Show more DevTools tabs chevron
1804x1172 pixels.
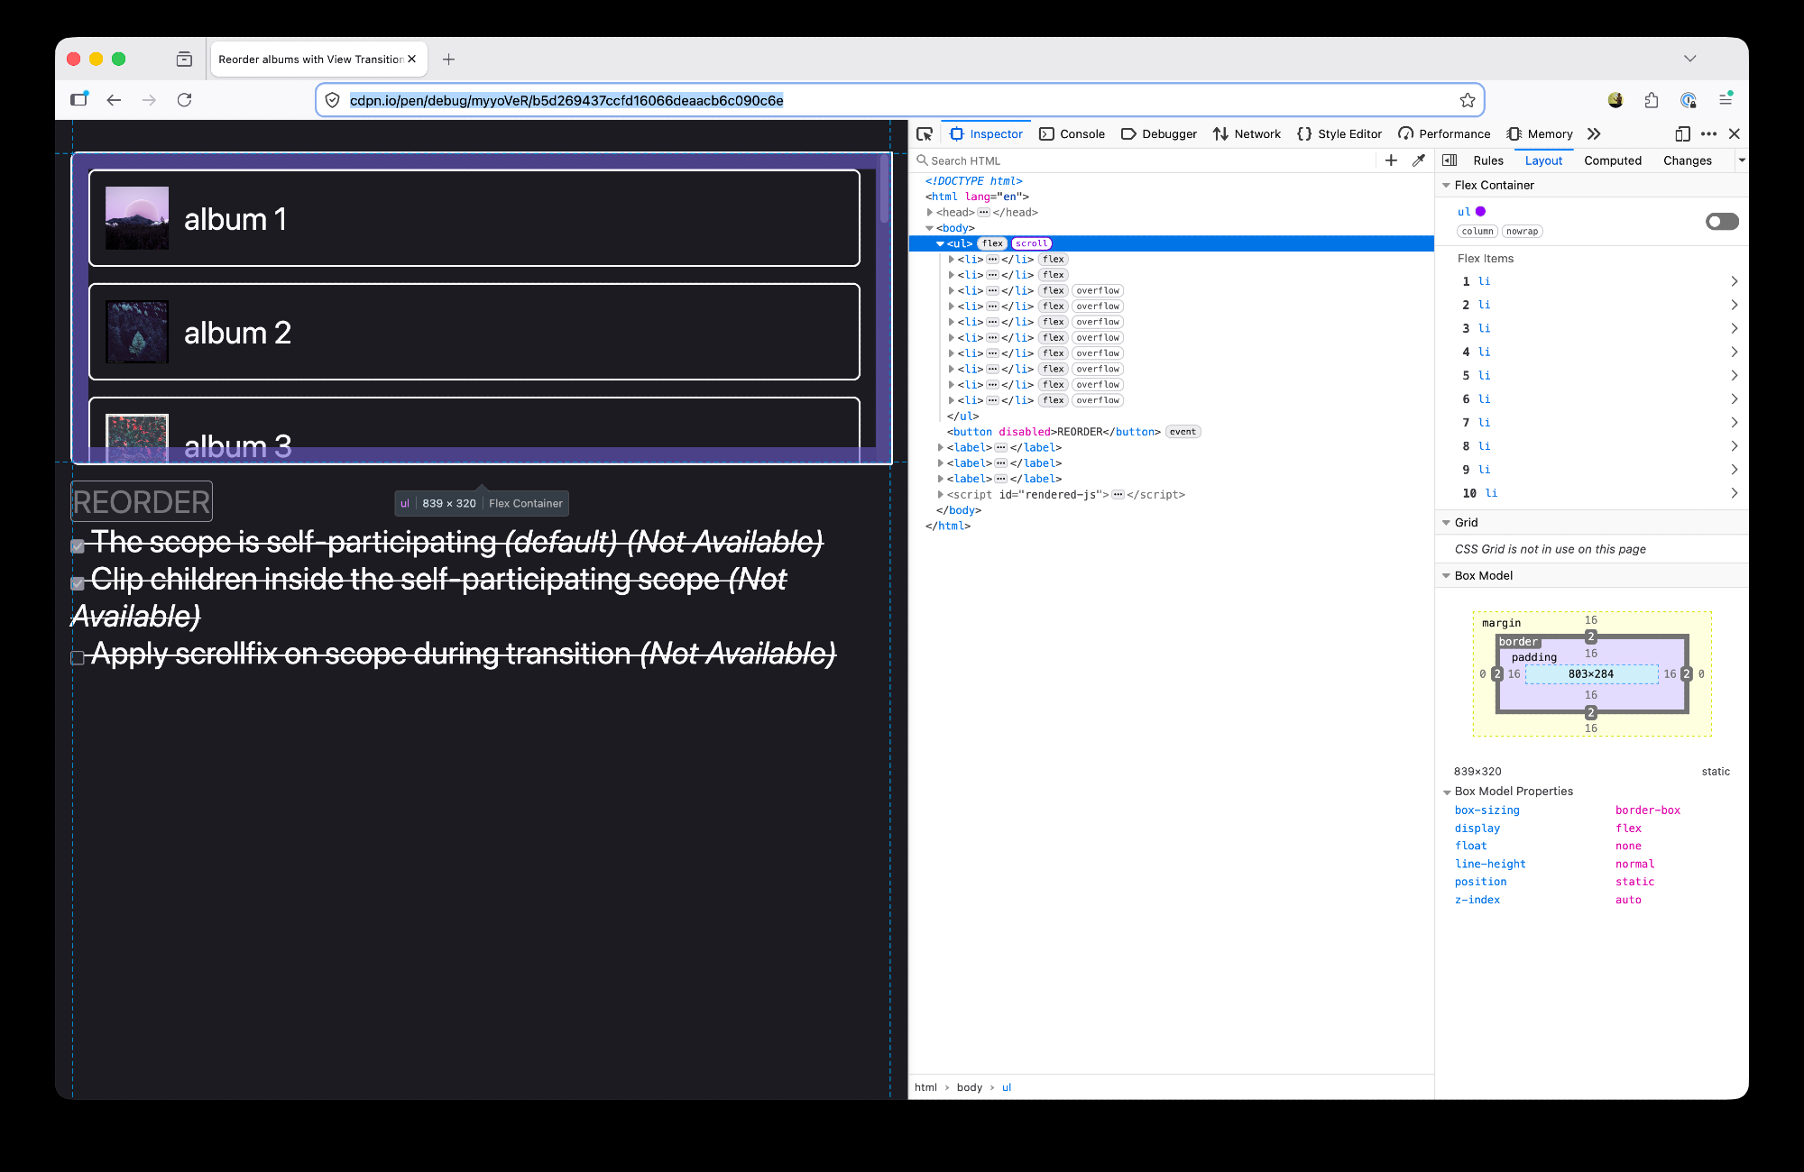point(1594,133)
